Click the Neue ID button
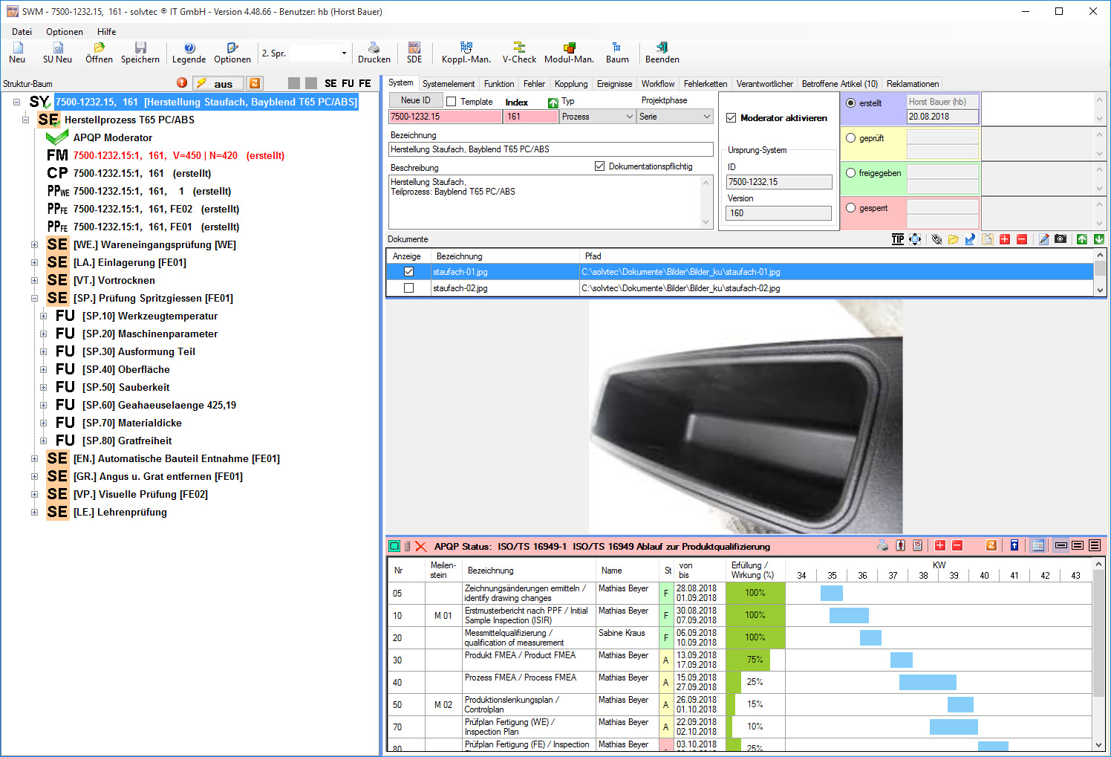The height and width of the screenshot is (757, 1111). point(416,100)
